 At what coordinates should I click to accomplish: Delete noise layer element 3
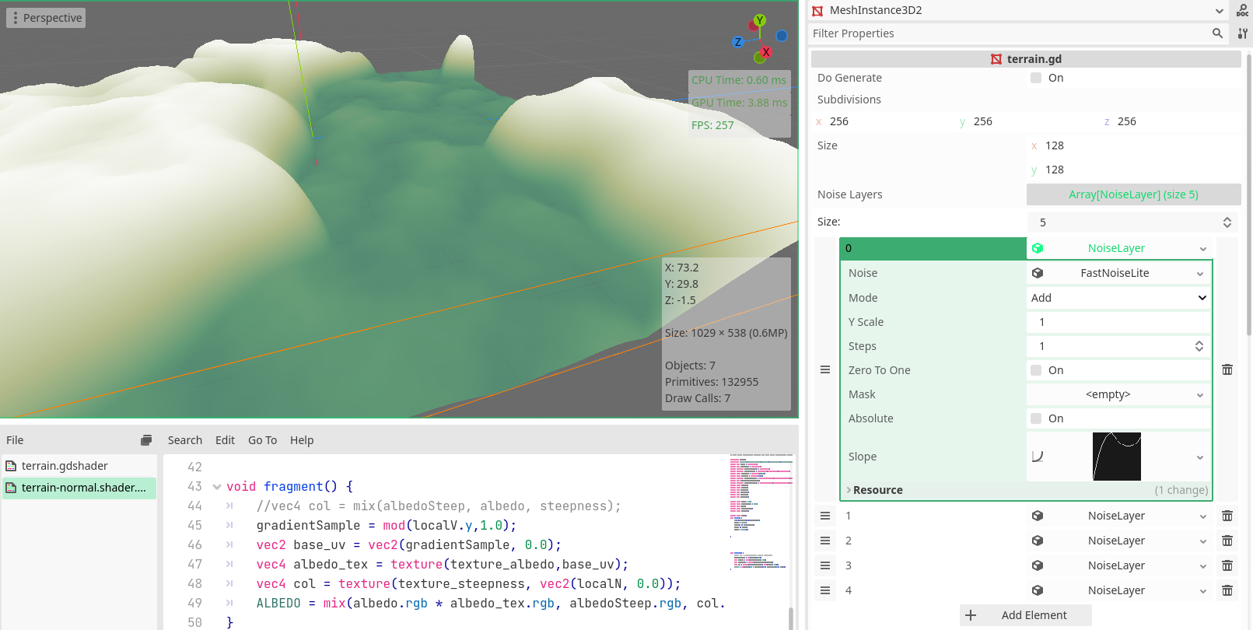click(1227, 565)
